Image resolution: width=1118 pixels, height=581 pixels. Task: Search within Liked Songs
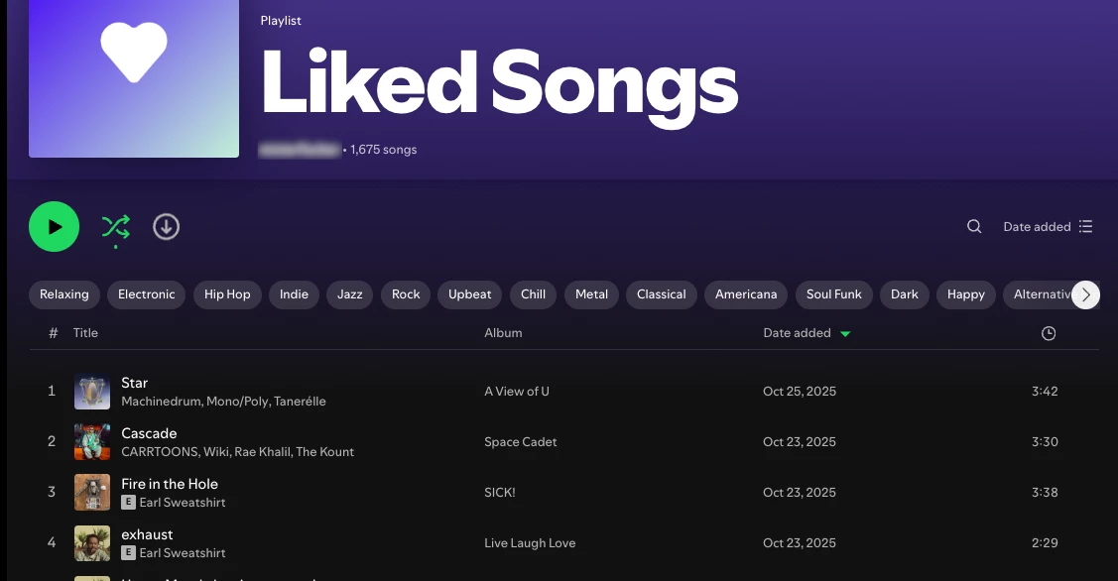point(974,227)
